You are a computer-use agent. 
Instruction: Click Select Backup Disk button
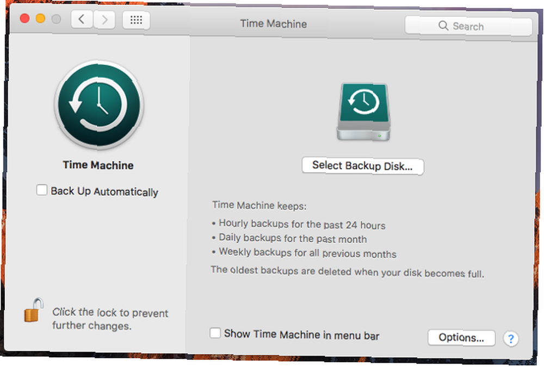click(x=362, y=166)
